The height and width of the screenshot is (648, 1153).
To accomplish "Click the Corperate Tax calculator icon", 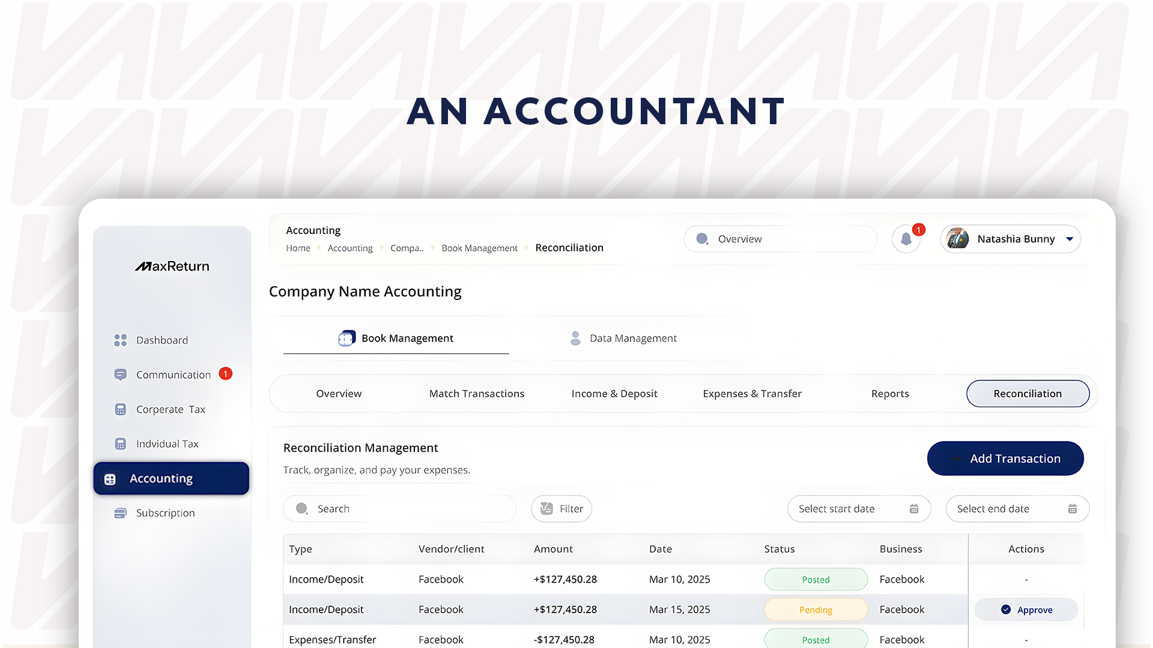I will click(120, 409).
